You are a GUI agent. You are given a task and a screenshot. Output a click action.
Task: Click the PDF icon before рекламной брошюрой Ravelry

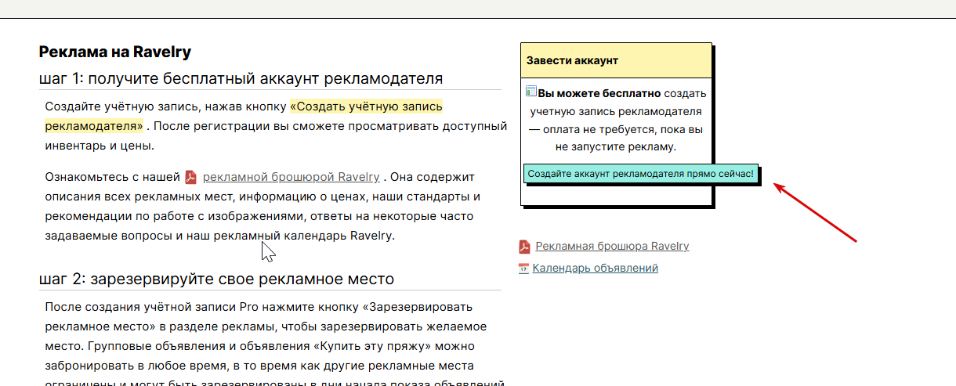(x=190, y=177)
